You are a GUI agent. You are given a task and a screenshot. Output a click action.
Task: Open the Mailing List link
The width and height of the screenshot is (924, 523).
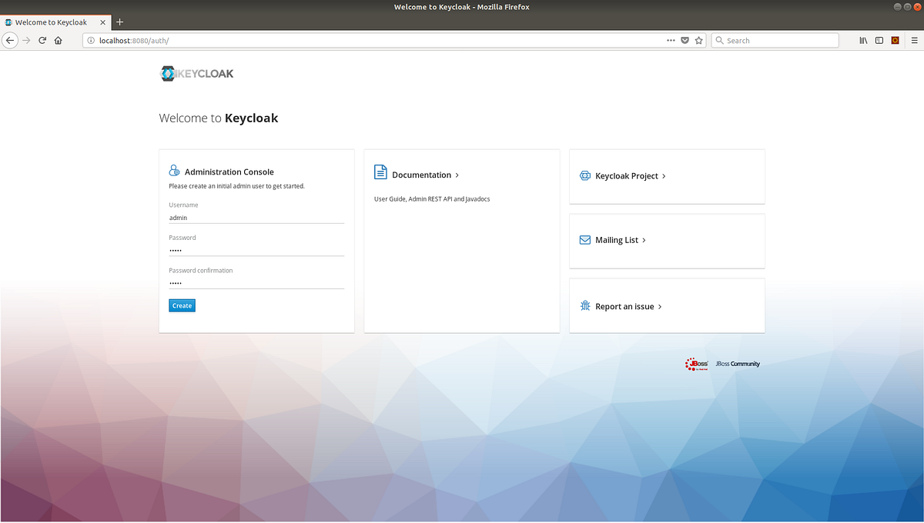[617, 240]
